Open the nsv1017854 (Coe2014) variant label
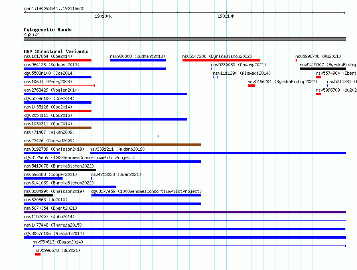Viewport: 357px width, 270px height. 48,56
